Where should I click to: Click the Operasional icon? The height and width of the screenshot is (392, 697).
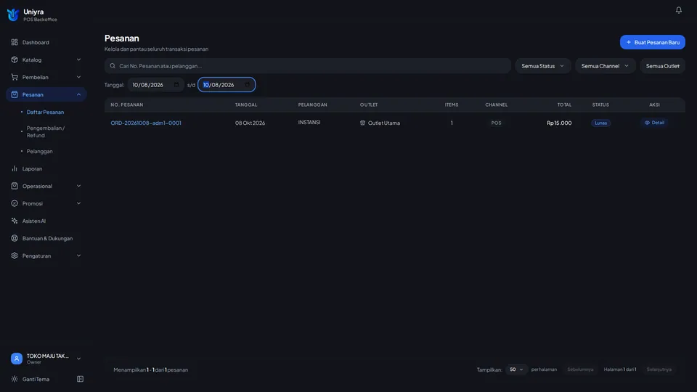tap(15, 186)
